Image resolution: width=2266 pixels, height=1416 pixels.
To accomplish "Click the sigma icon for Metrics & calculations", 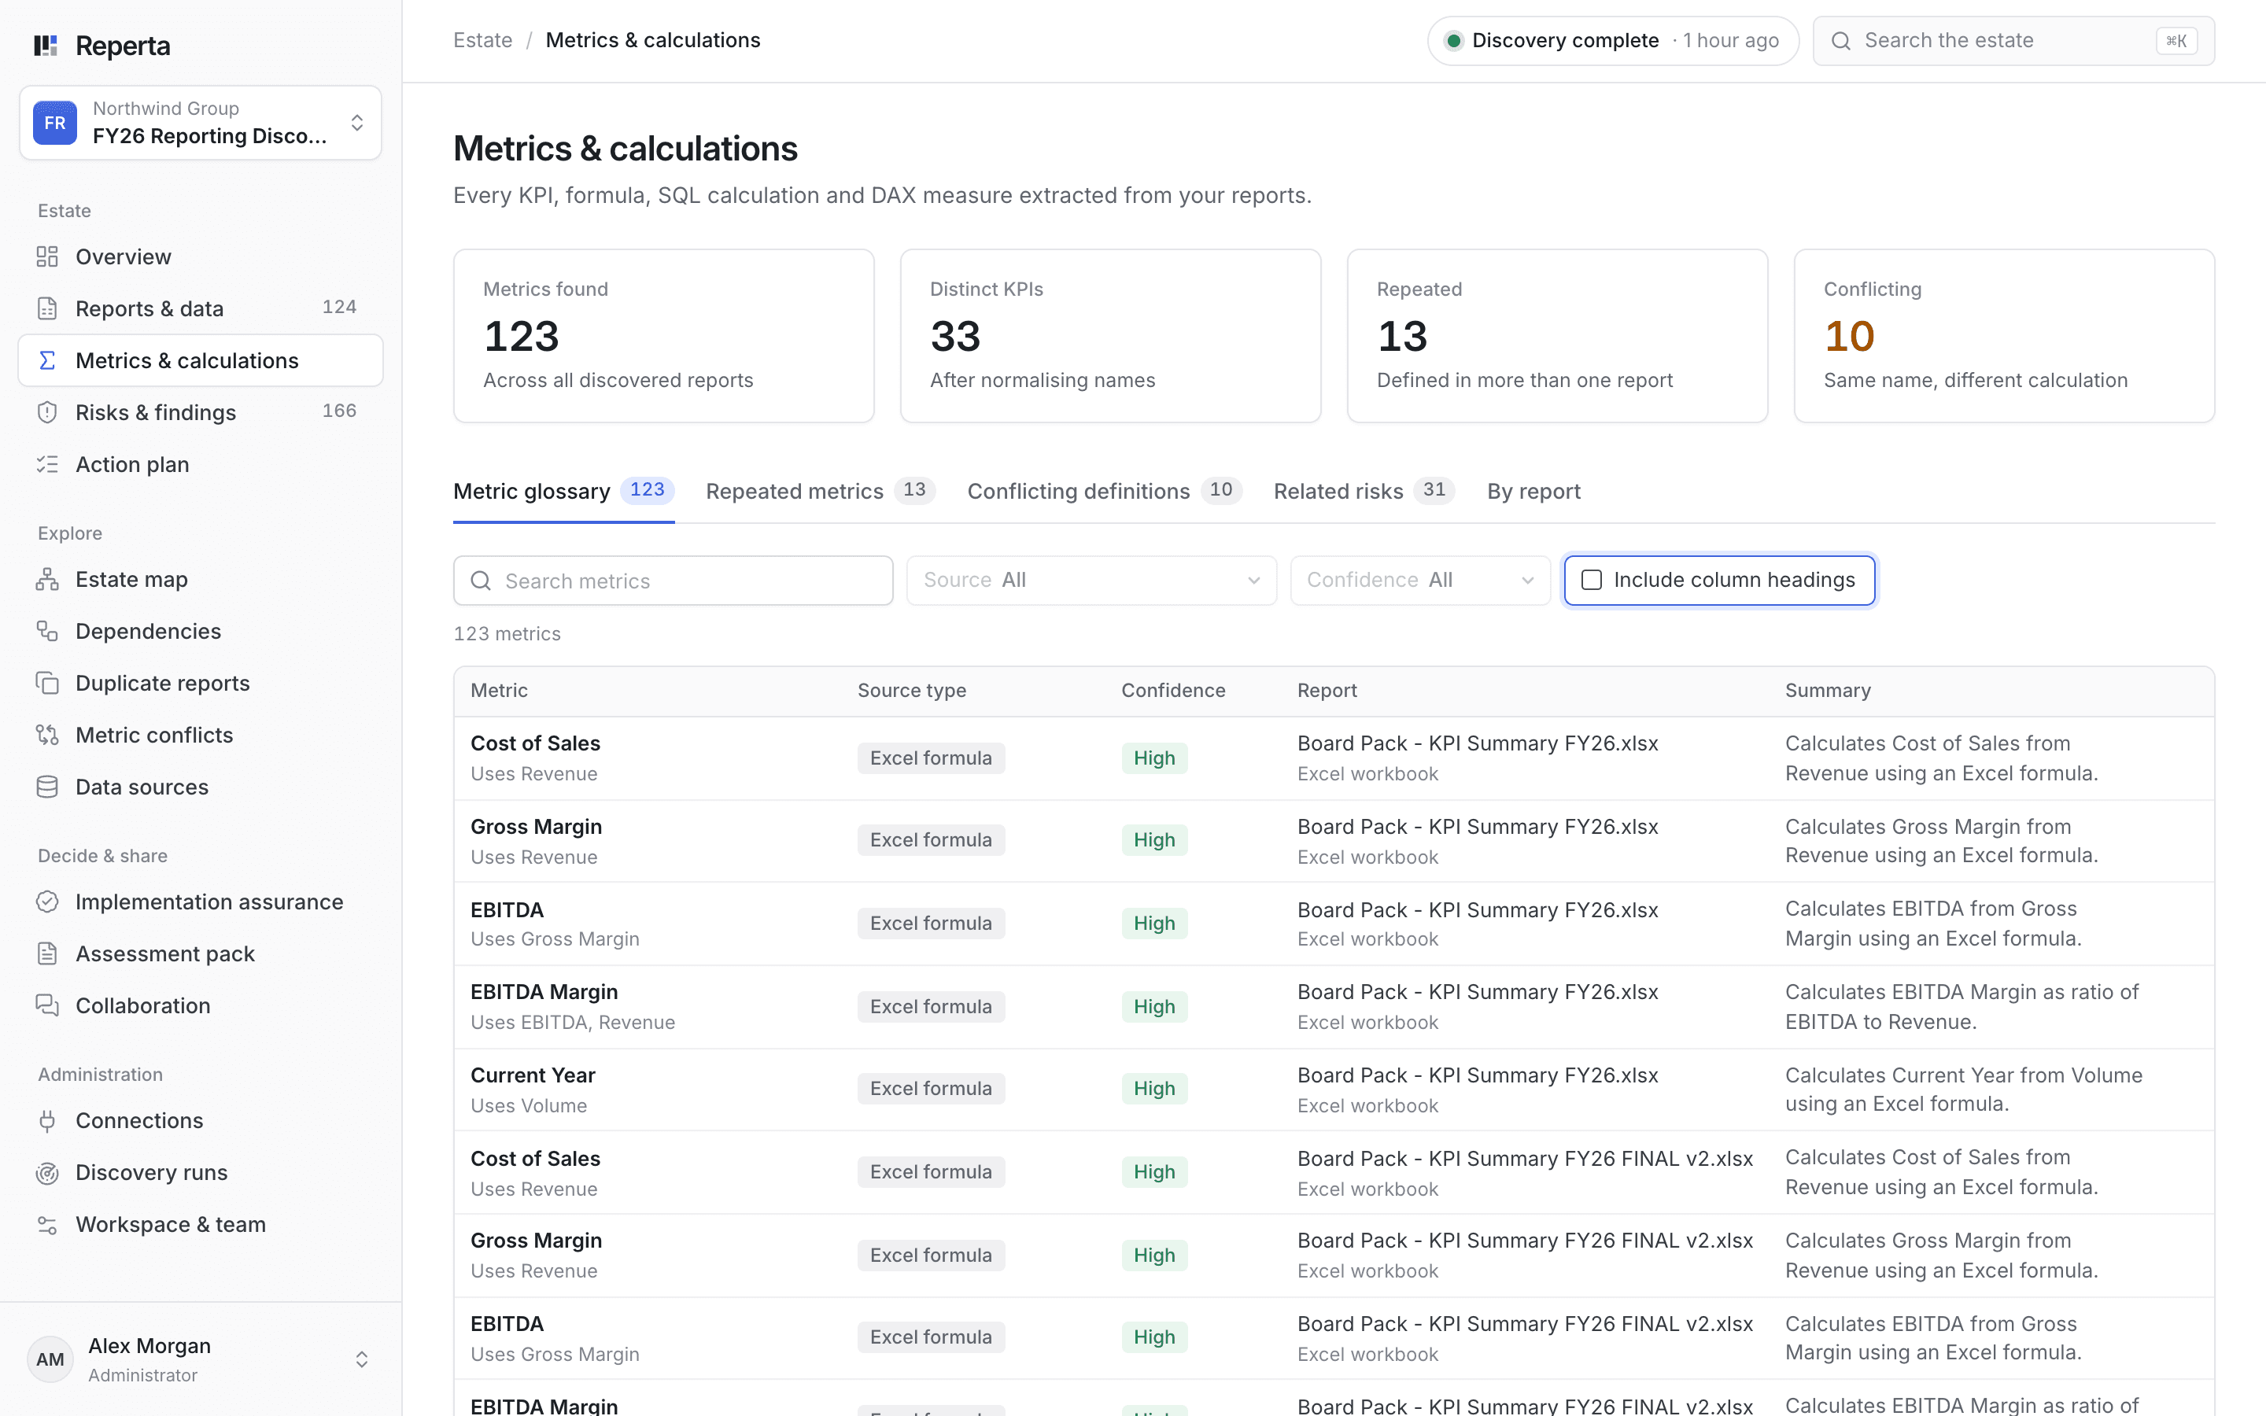I will click(x=47, y=360).
